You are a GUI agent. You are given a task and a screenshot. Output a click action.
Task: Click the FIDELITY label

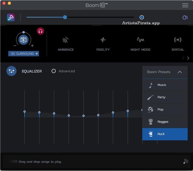pos(103,50)
